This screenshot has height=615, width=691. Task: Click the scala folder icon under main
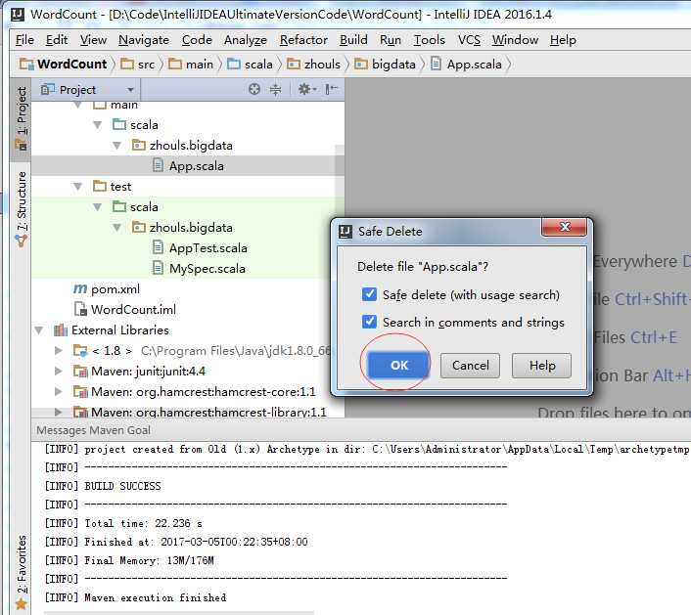(x=119, y=124)
